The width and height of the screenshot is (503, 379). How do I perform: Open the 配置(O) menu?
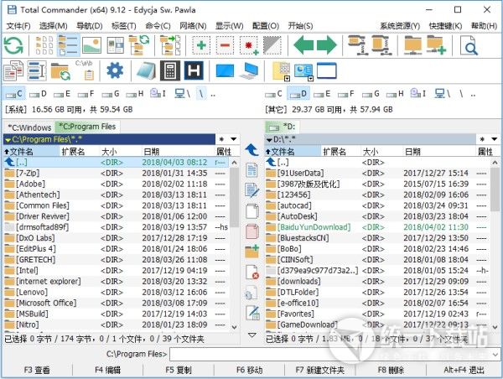point(266,26)
